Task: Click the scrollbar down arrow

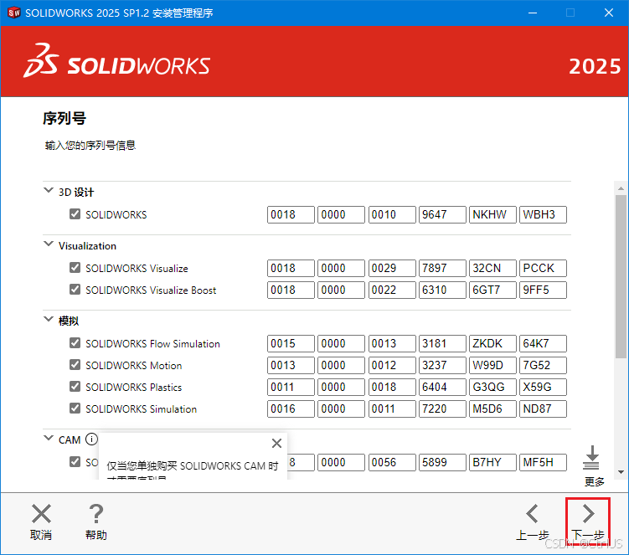Action: [x=621, y=472]
